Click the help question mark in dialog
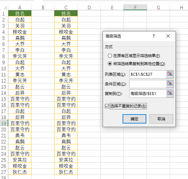Image resolution: width=188 pixels, height=179 pixels. click(154, 36)
